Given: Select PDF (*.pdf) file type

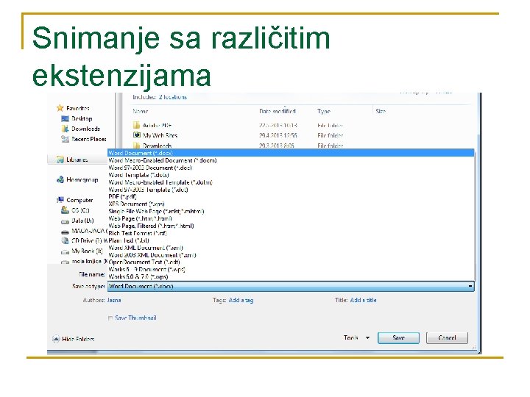Looking at the screenshot, I should pos(291,196).
